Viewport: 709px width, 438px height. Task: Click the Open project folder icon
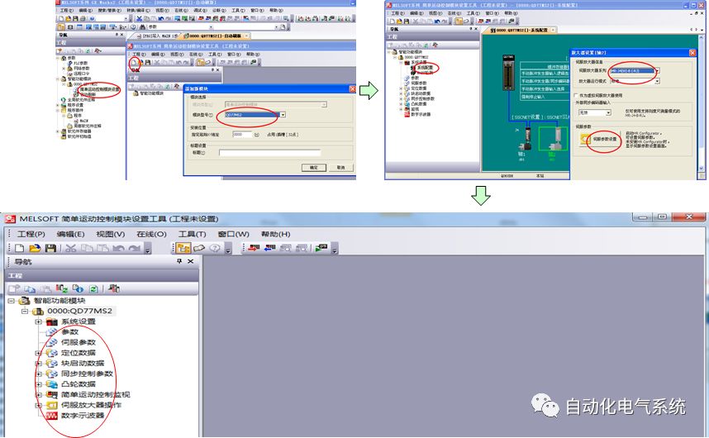(x=34, y=248)
